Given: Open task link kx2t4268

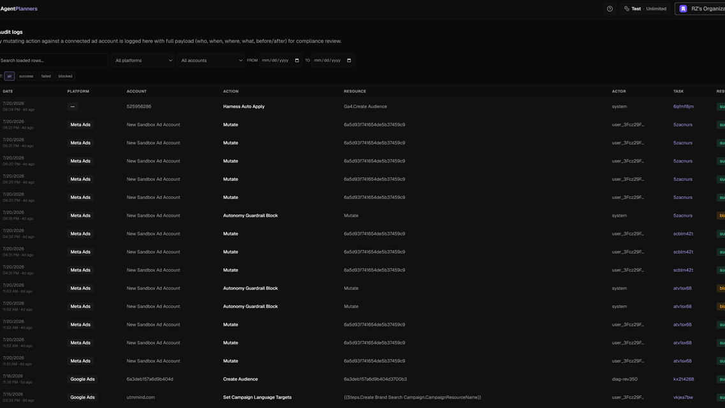Looking at the screenshot, I should pyautogui.click(x=684, y=379).
